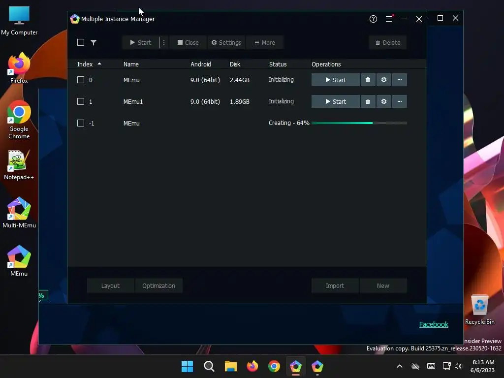Viewport: 504px width, 378px height.
Task: Open Recycle Bin desktop icon
Action: pyautogui.click(x=479, y=310)
